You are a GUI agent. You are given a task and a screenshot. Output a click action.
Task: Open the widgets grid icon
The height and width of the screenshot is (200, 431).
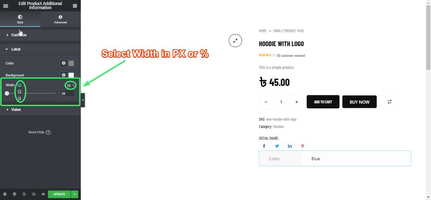pos(75,6)
